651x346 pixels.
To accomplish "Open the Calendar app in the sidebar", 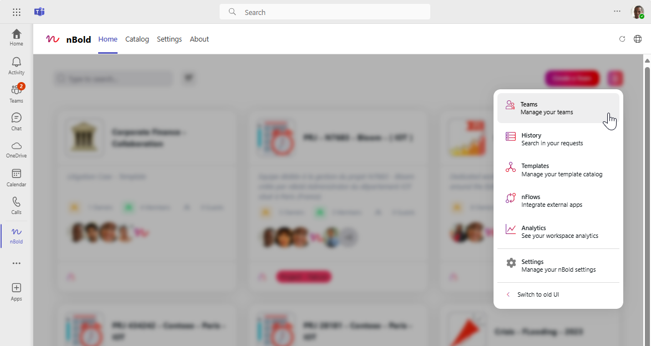I will [x=16, y=177].
